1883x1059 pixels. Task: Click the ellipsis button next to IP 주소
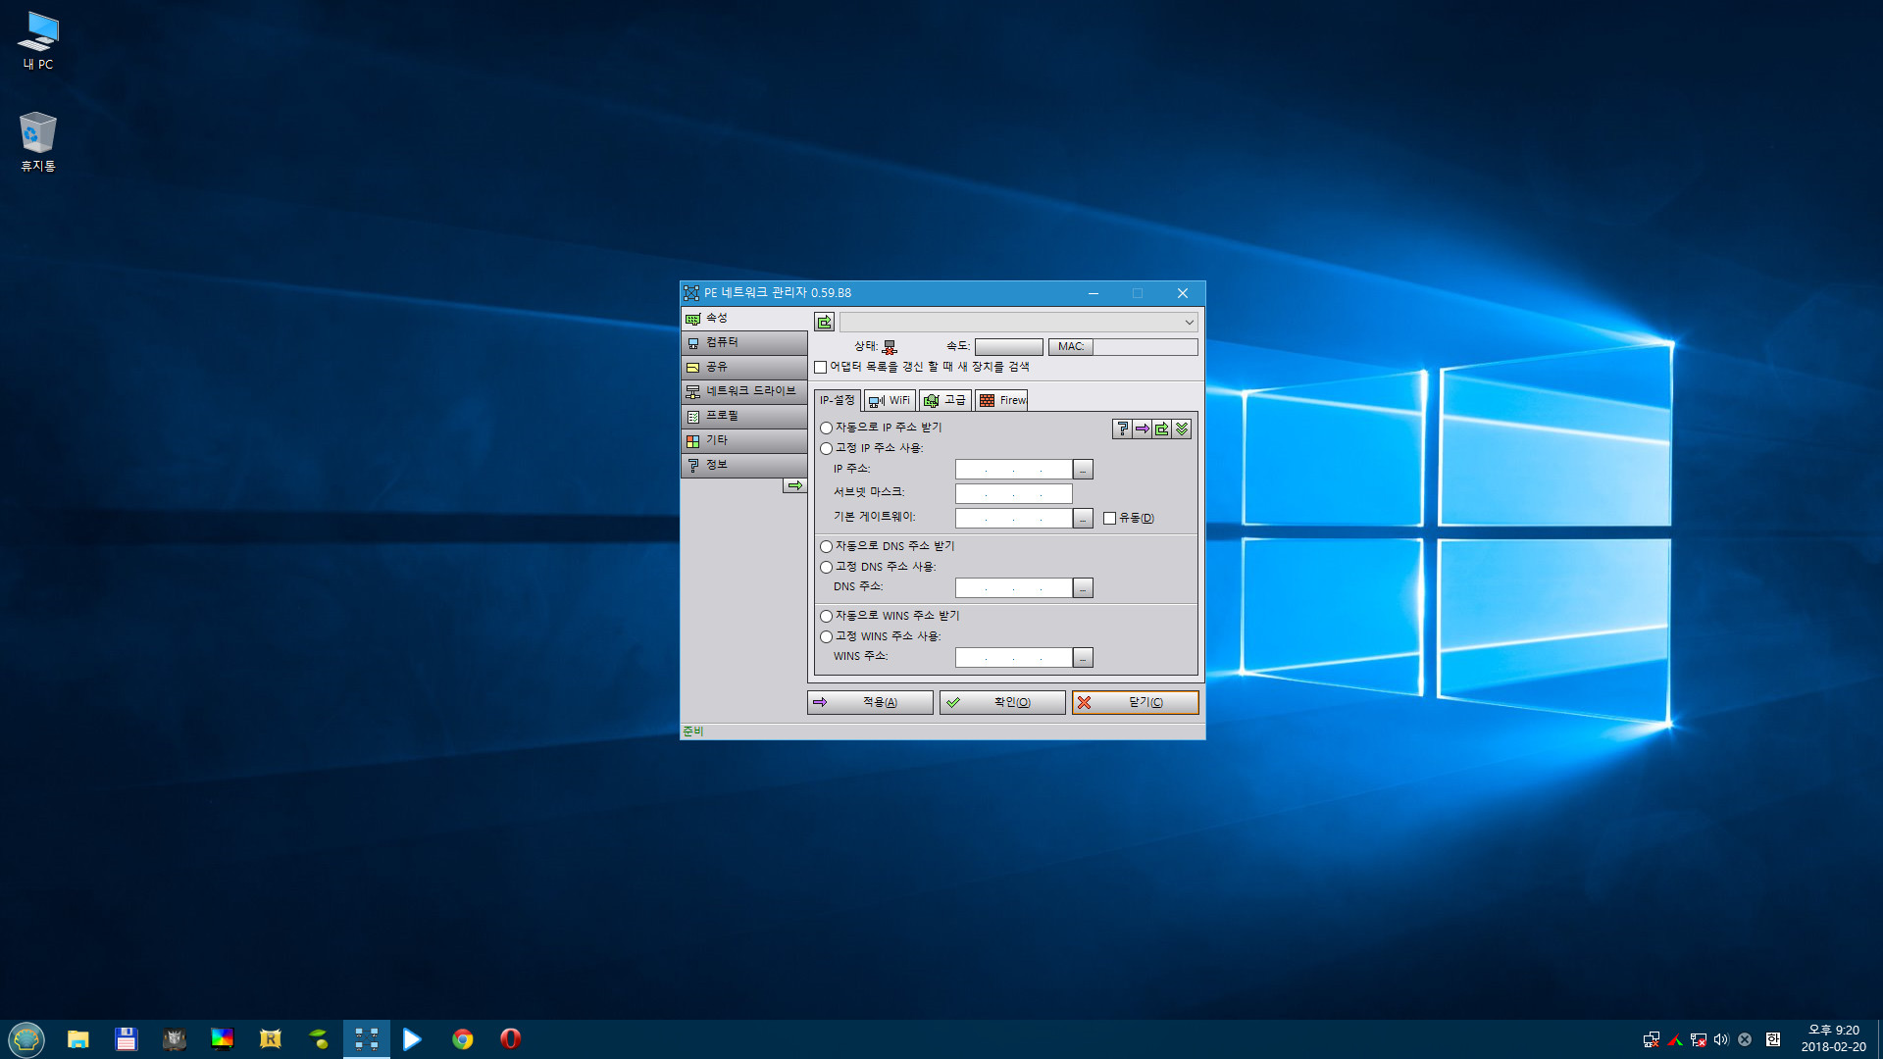coord(1083,470)
